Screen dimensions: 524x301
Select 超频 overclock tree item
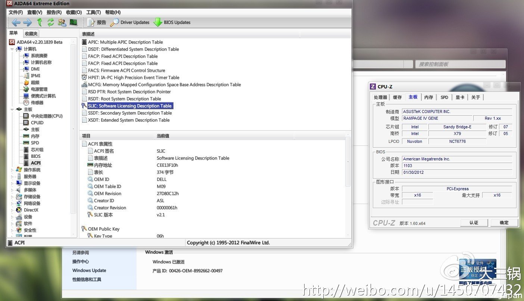[x=35, y=82]
